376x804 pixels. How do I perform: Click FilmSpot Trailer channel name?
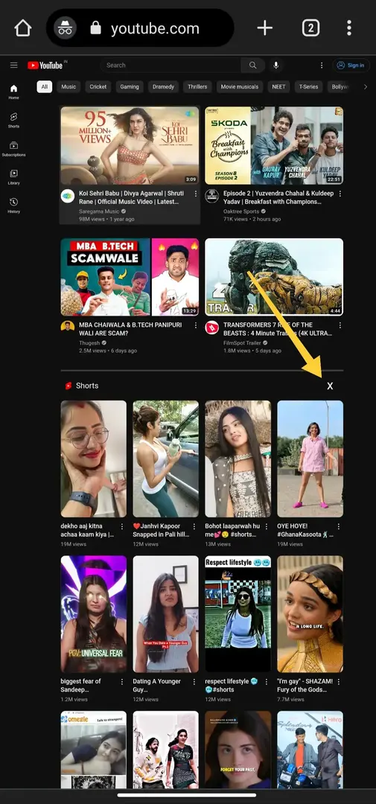coord(243,342)
